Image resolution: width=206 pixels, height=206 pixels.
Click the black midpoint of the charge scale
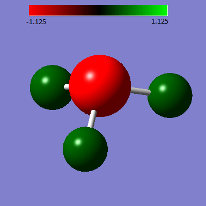[98, 10]
